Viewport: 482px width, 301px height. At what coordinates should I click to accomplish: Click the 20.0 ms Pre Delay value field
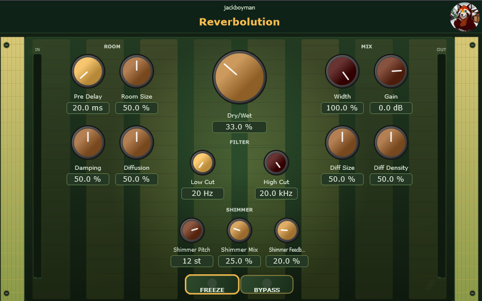[x=88, y=108]
